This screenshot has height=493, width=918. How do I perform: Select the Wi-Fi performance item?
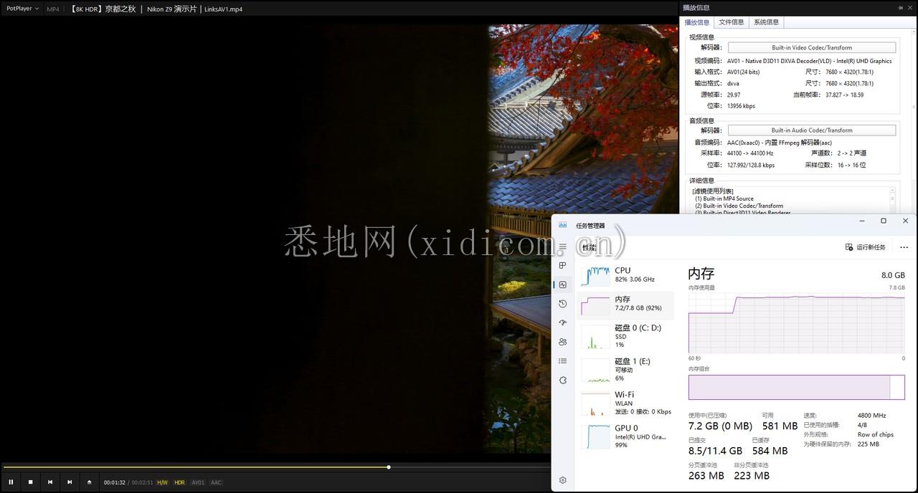pyautogui.click(x=625, y=403)
